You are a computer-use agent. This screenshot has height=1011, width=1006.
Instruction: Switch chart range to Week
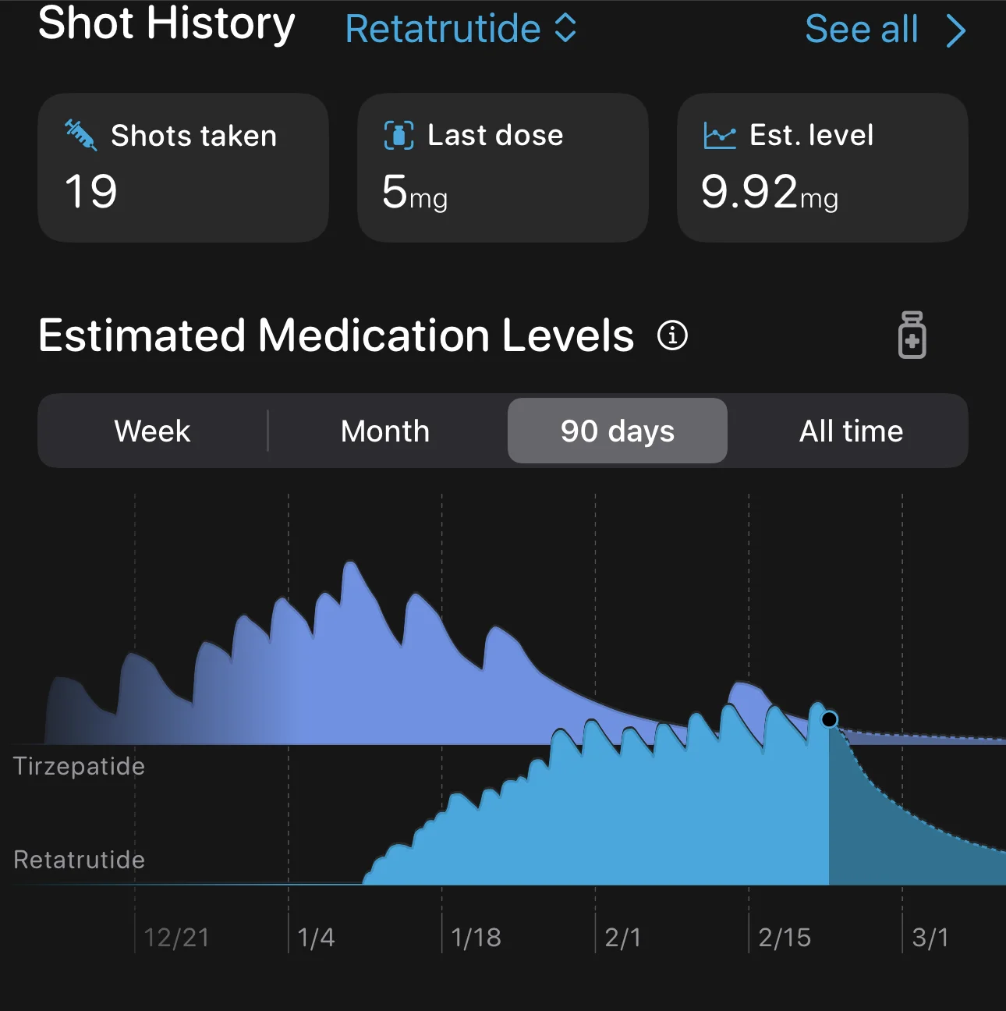click(153, 431)
